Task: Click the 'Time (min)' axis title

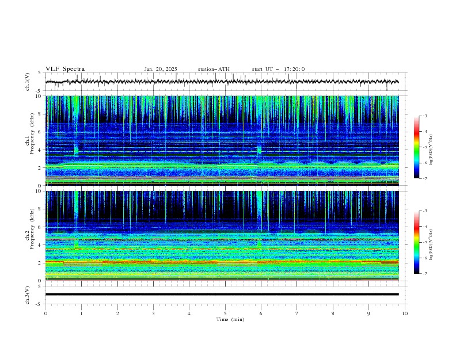Action: [230, 319]
